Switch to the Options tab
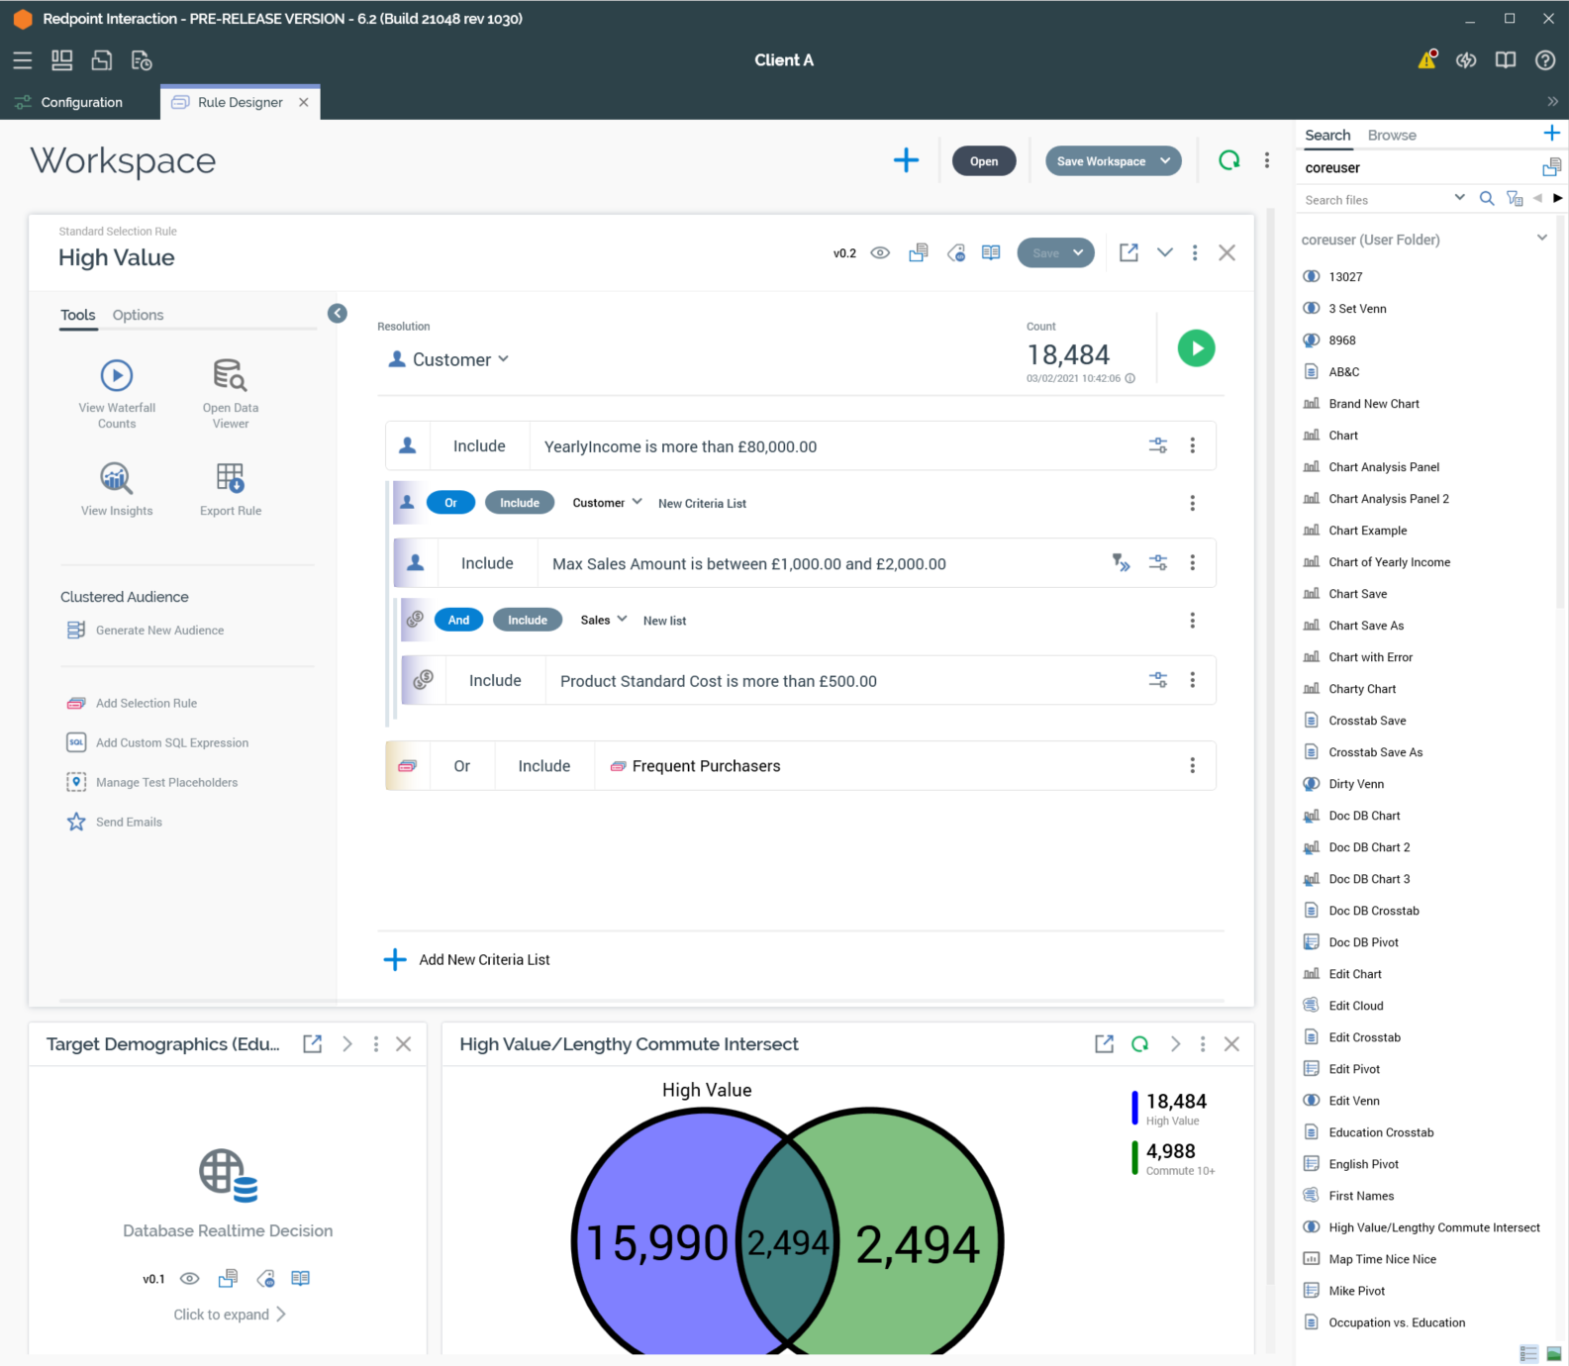 click(x=138, y=315)
